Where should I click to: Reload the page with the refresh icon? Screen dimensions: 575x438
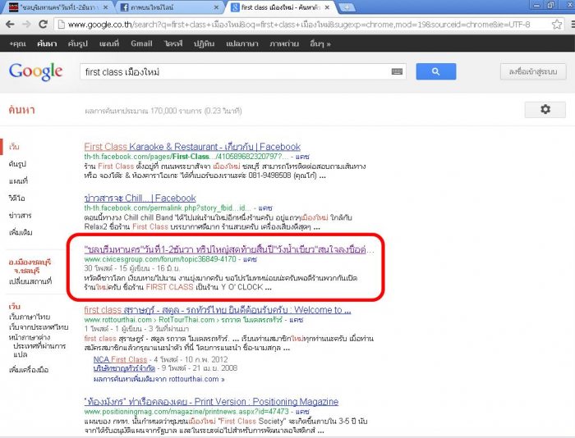[43, 24]
